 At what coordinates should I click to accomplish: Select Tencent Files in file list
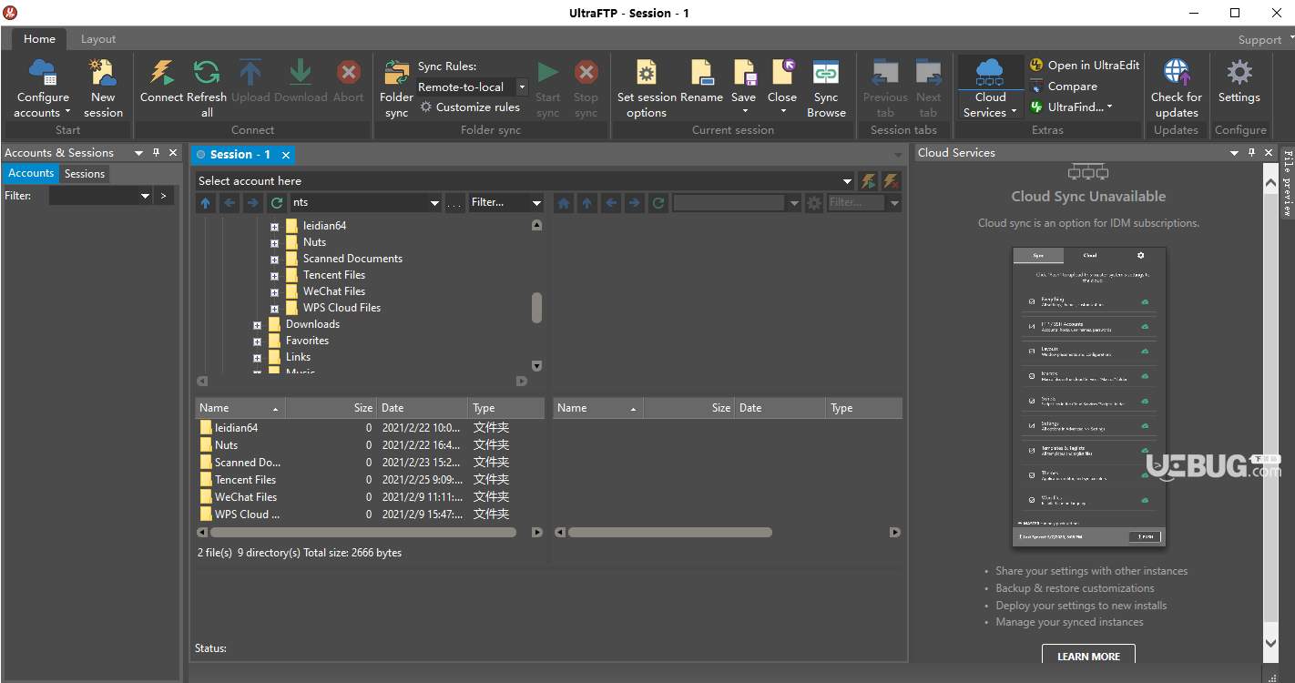[245, 480]
